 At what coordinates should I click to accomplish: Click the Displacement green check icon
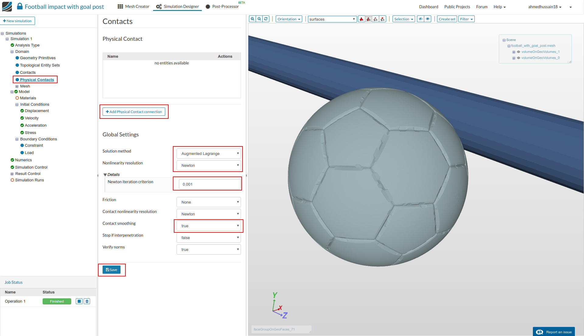[22, 111]
